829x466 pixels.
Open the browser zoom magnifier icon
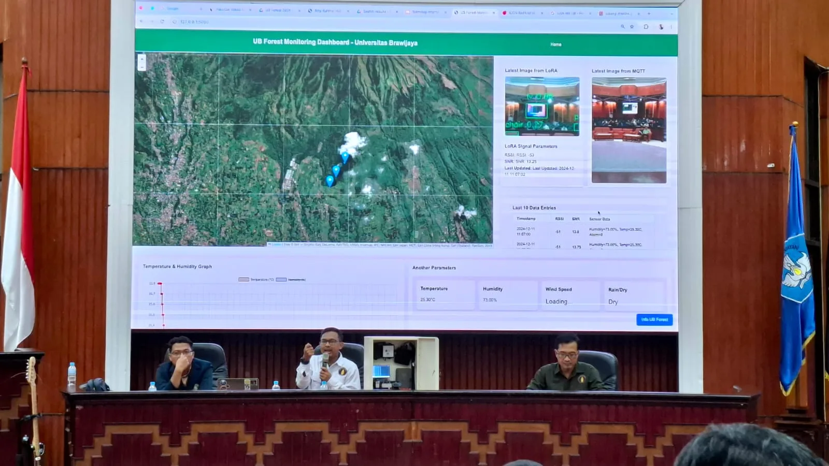pos(622,26)
